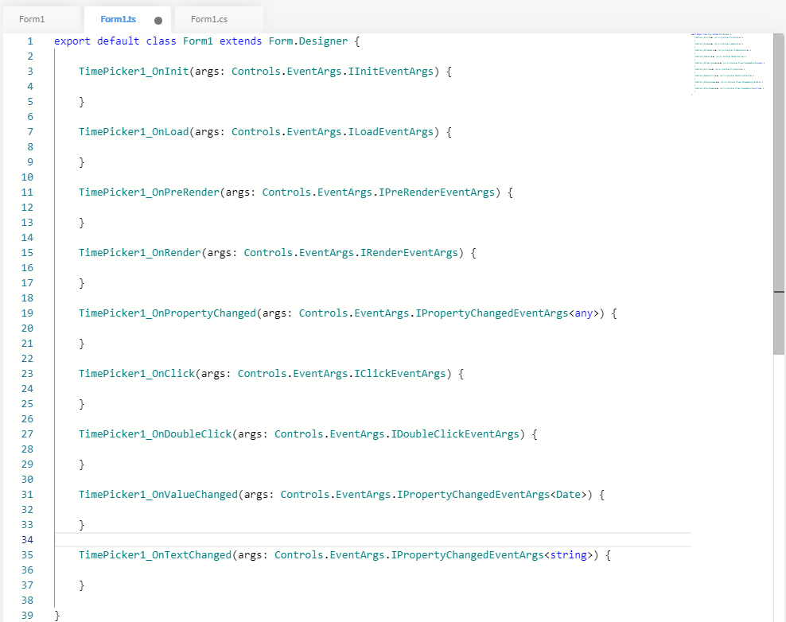Click the TimePicker1_OnValueChanged method name
This screenshot has height=622, width=786.
tap(158, 495)
